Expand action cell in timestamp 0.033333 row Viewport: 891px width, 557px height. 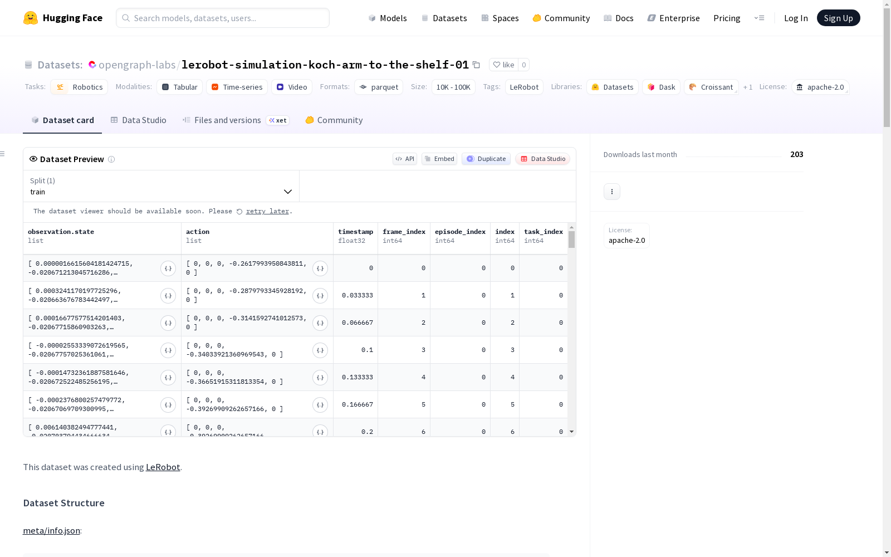tap(320, 296)
